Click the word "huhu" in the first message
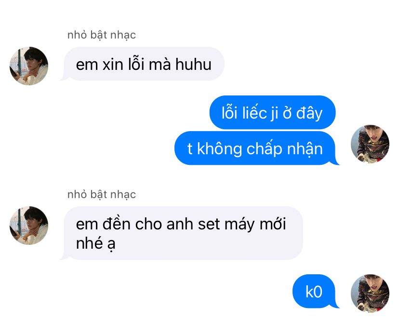Image resolution: width=399 pixels, height=321 pixels. [x=193, y=64]
